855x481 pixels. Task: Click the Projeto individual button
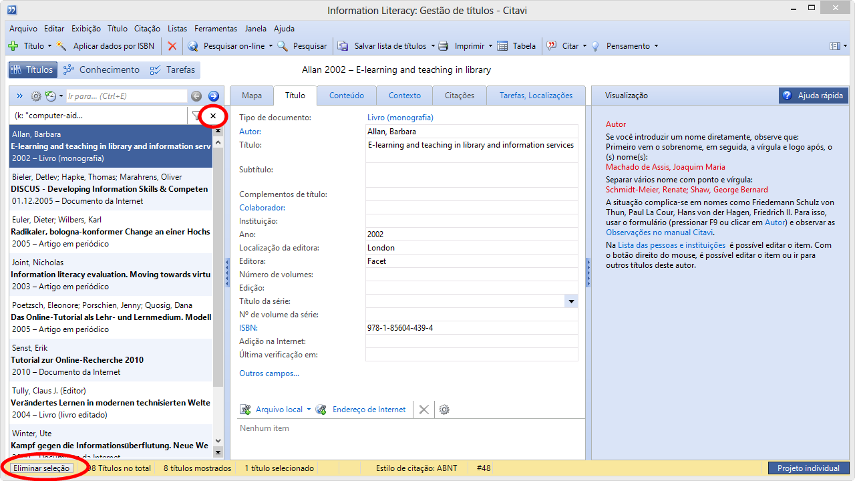[808, 468]
